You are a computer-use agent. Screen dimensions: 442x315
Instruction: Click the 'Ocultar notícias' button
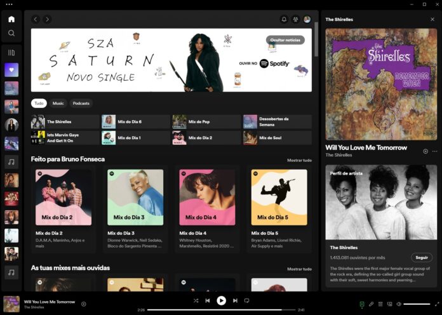(285, 40)
